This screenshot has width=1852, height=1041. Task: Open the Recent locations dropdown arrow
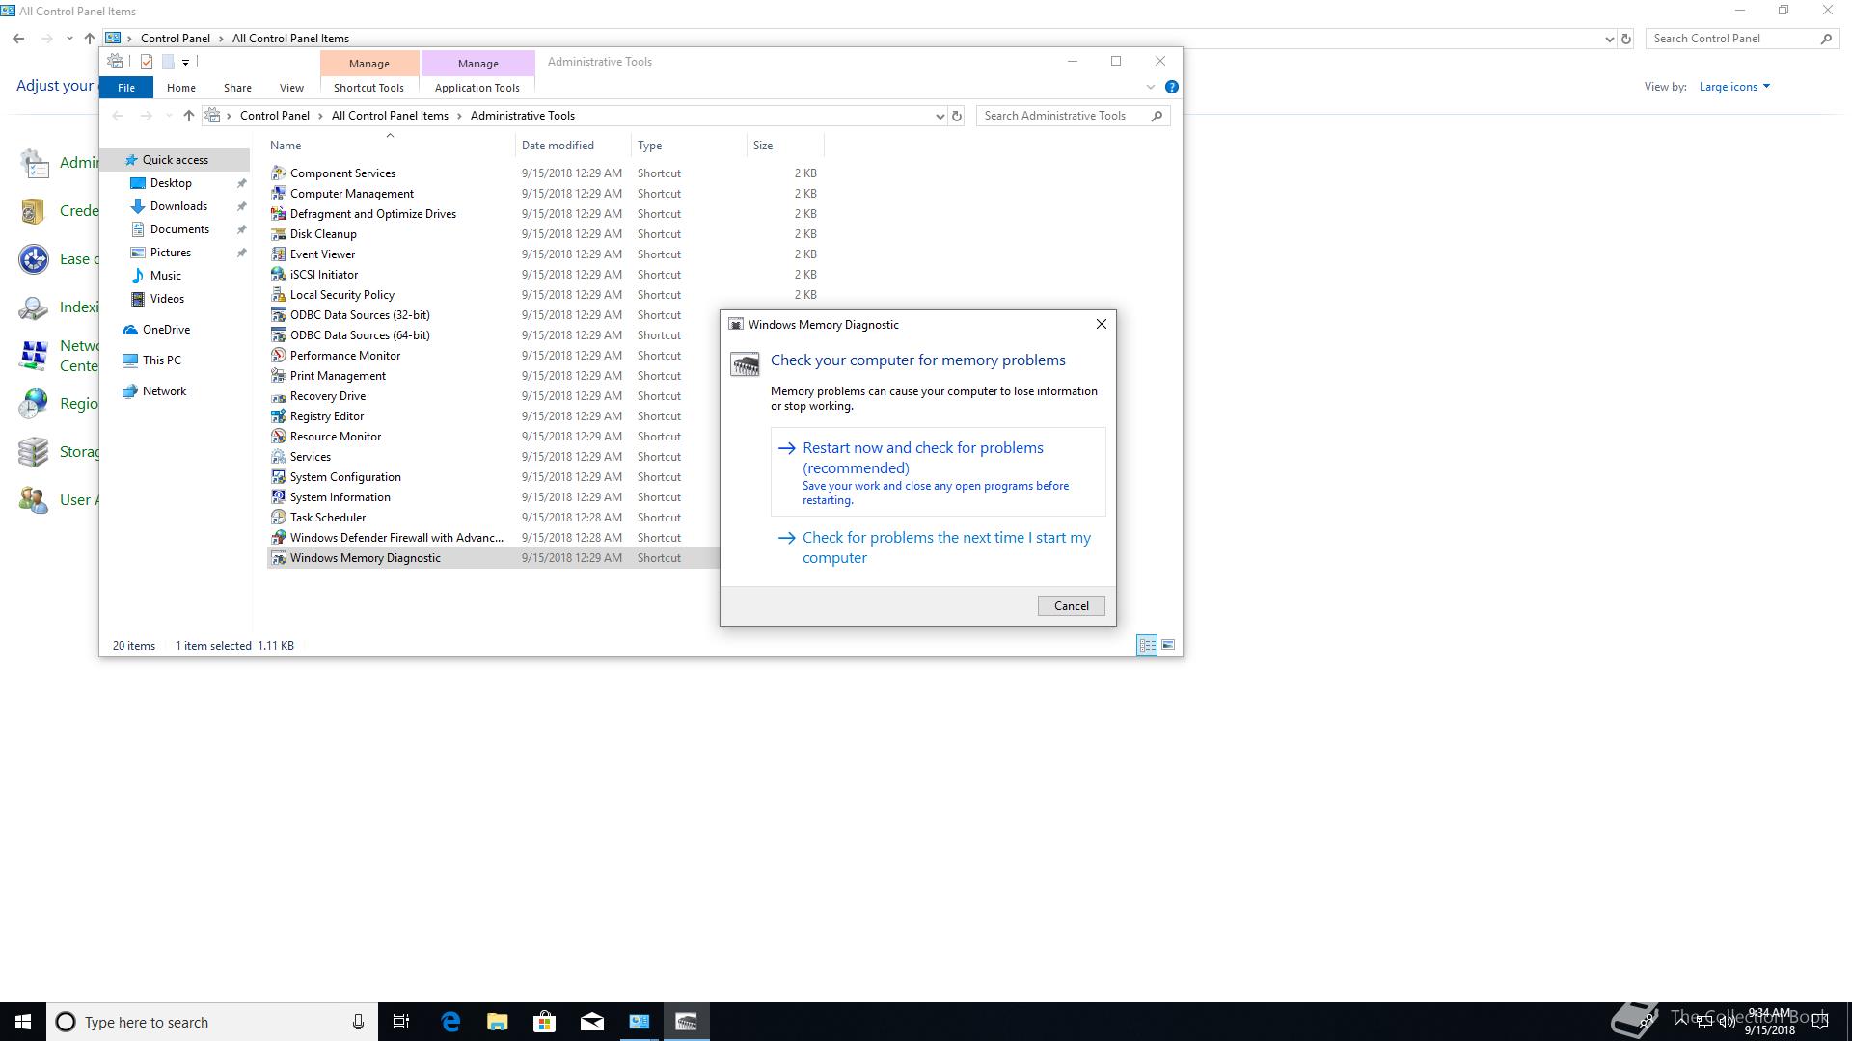pos(169,116)
